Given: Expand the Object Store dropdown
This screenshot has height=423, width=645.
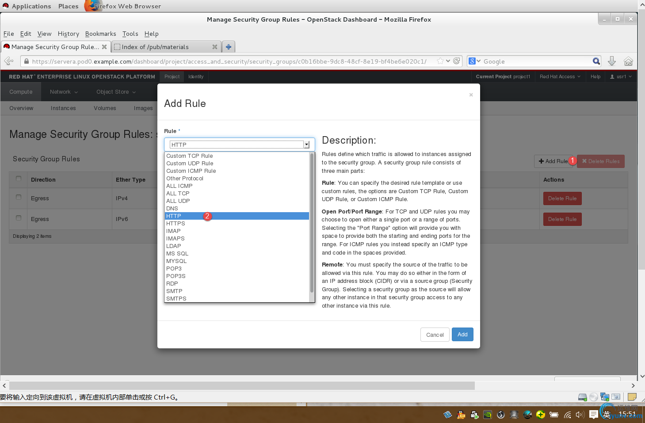Looking at the screenshot, I should tap(116, 92).
